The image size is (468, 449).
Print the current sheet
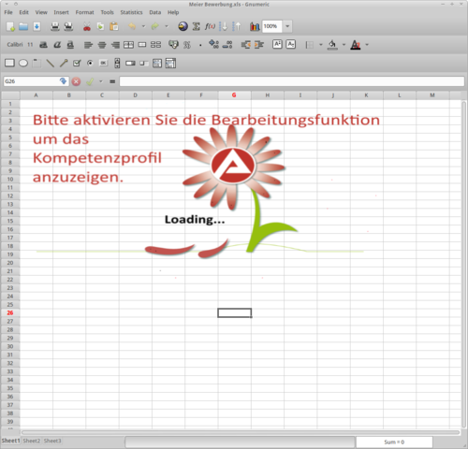coord(55,26)
